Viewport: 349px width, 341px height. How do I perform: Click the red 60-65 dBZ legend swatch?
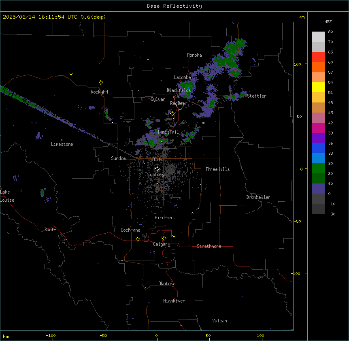(x=318, y=57)
